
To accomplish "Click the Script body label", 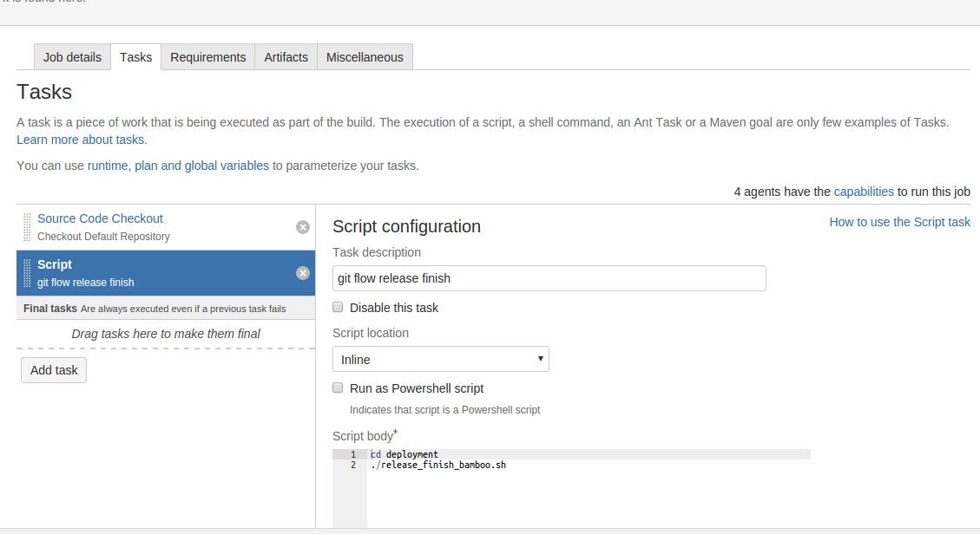I will (363, 436).
